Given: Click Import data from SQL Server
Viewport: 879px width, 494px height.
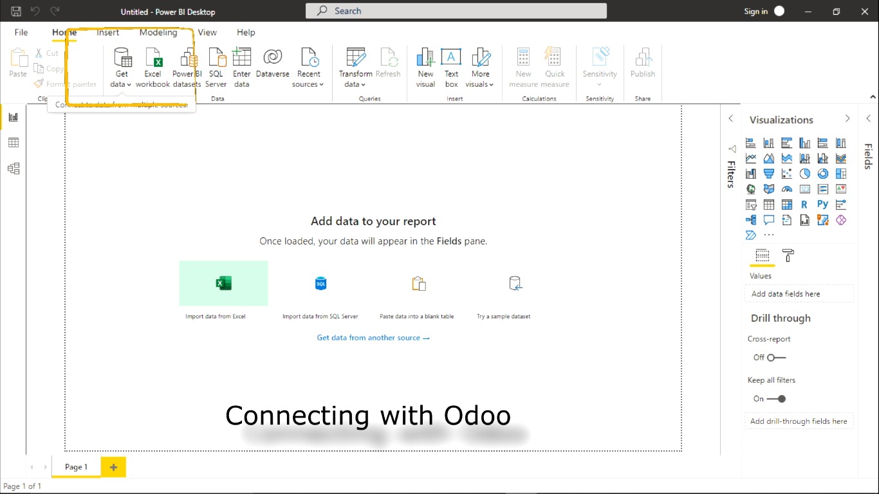Looking at the screenshot, I should click(320, 291).
